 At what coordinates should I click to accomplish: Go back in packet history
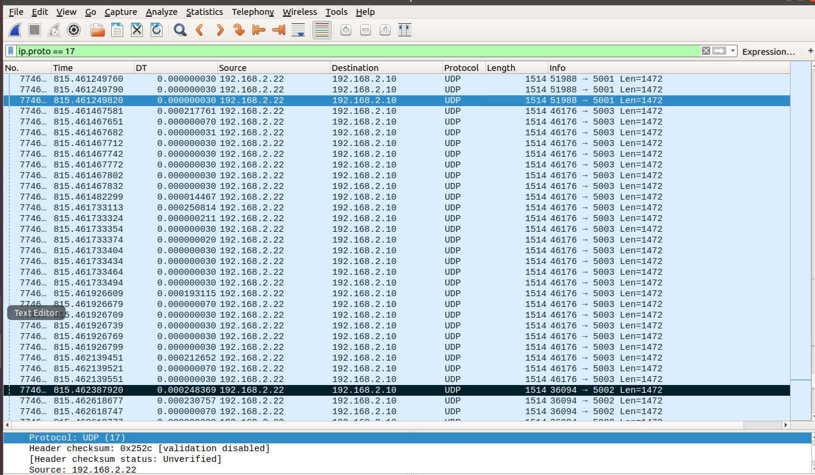[199, 30]
